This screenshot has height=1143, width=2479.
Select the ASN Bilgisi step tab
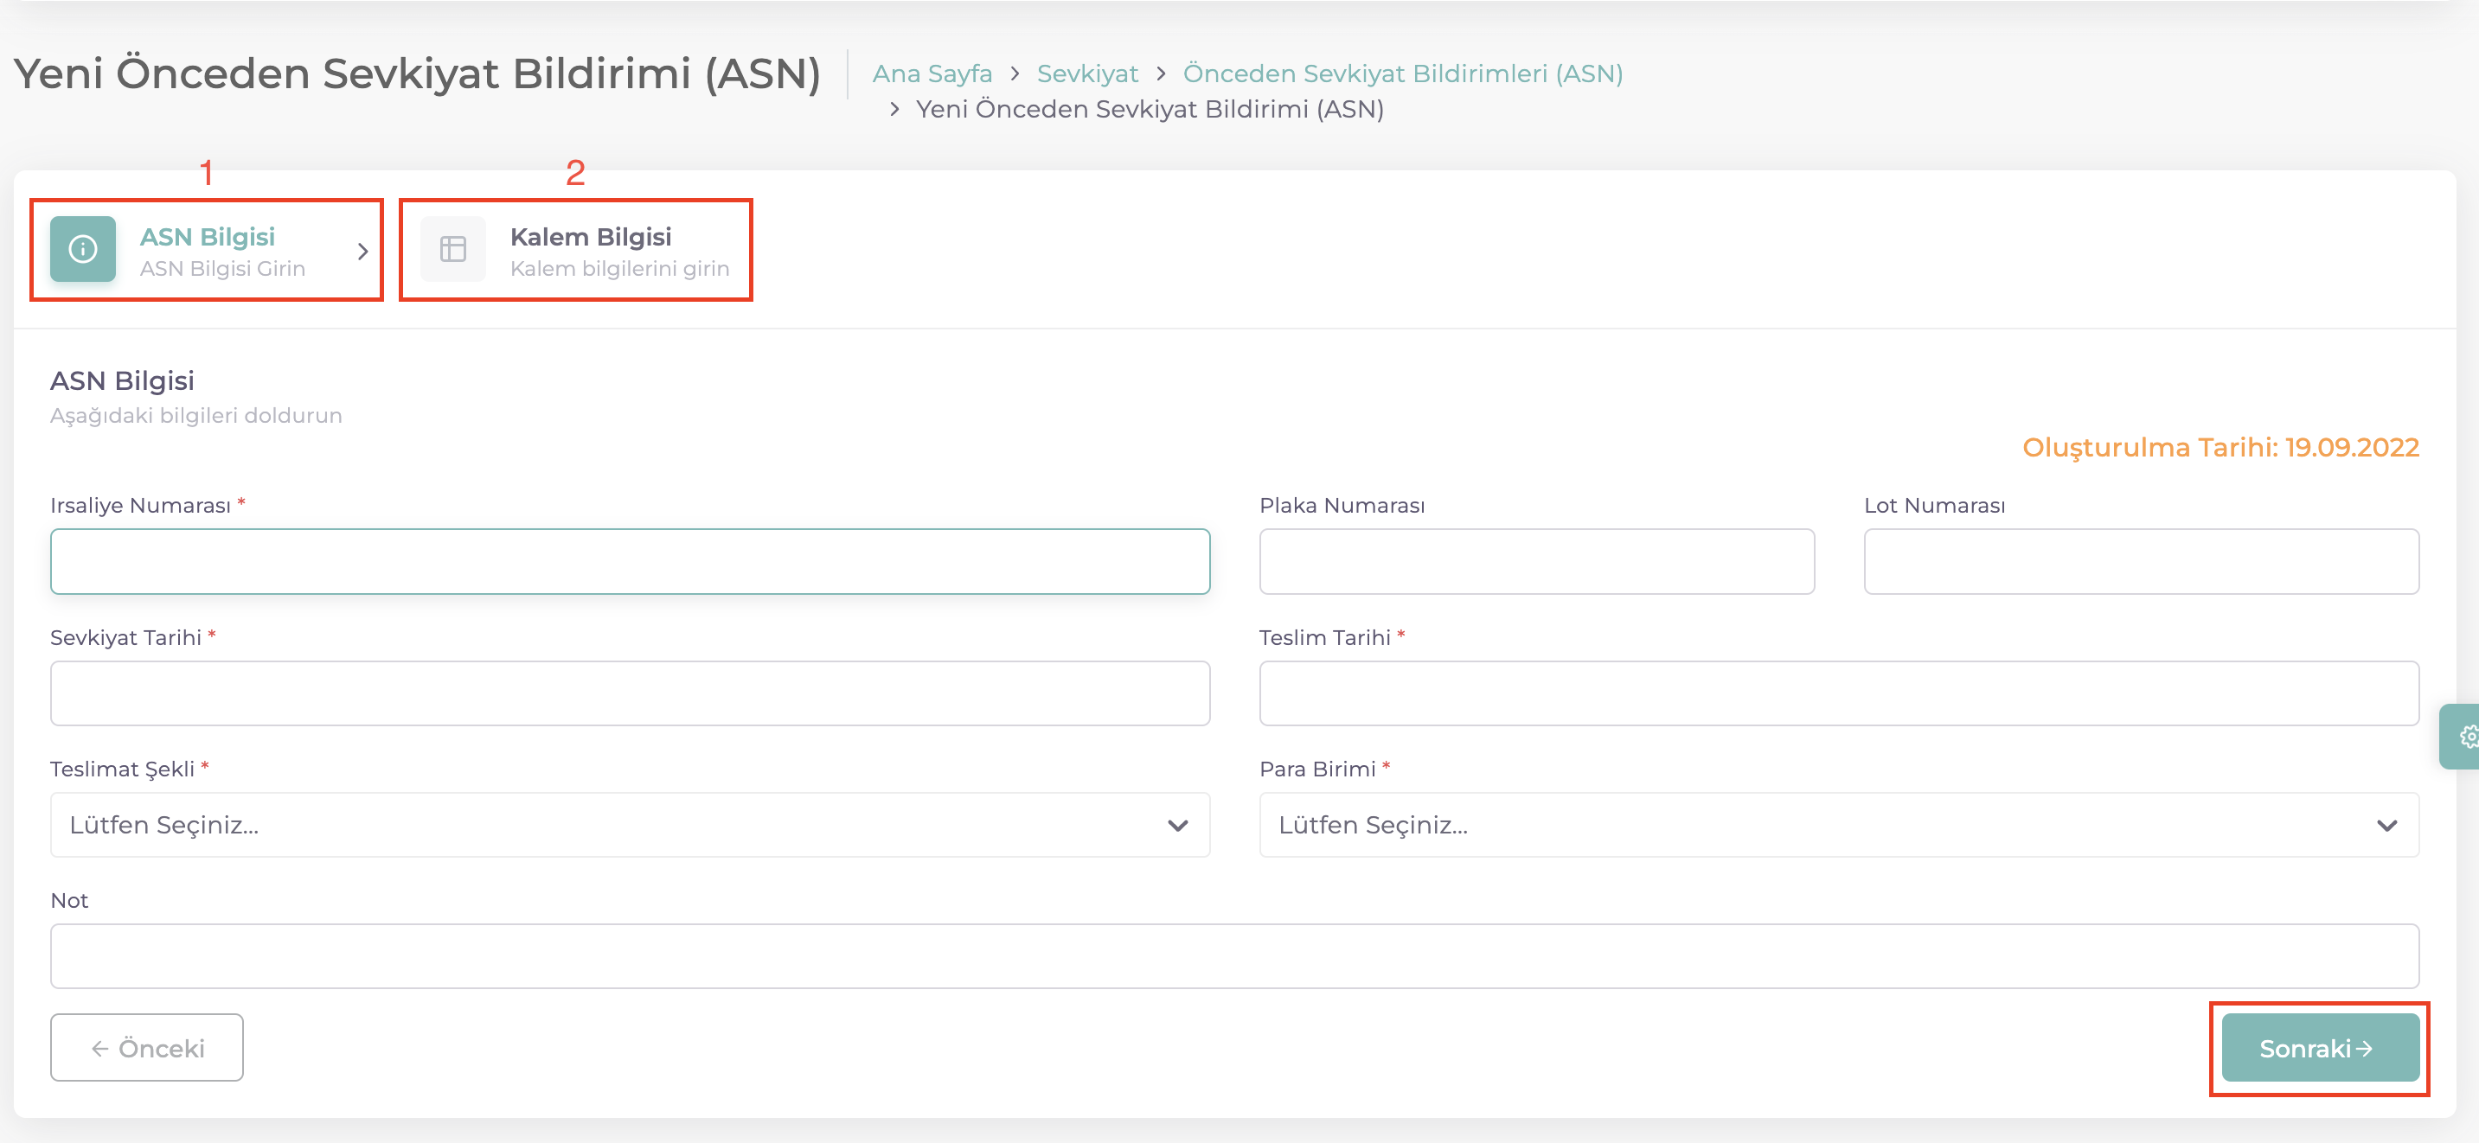coord(208,249)
